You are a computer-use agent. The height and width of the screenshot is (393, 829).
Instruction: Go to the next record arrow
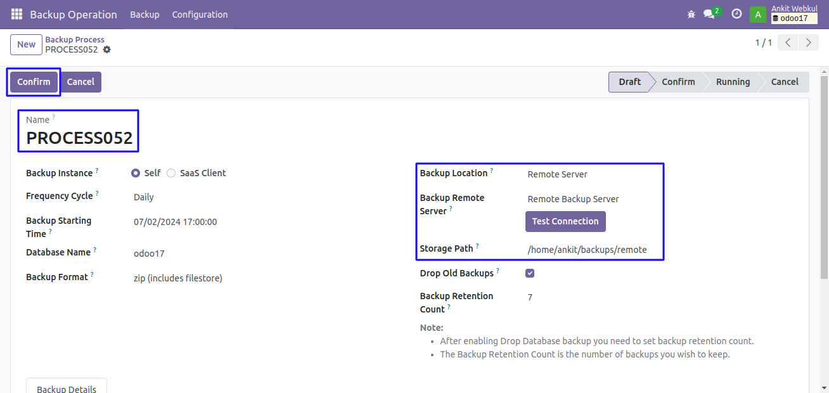(808, 42)
